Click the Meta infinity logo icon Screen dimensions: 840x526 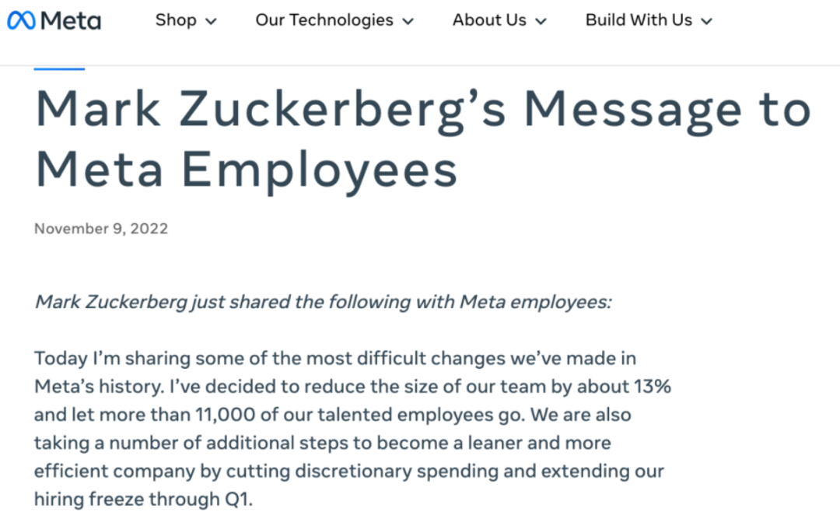pos(20,21)
